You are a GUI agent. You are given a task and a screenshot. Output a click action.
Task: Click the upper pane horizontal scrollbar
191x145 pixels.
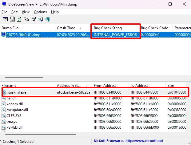click(x=24, y=78)
